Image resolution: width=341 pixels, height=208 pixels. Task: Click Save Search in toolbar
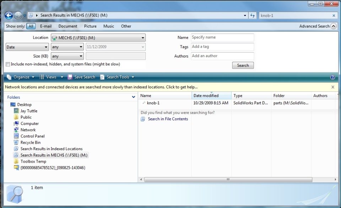[x=82, y=77]
